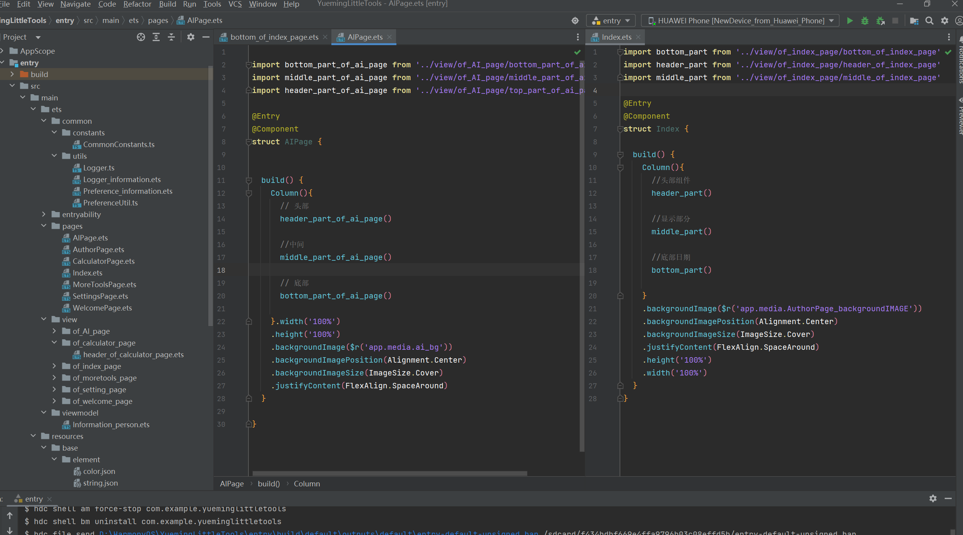The image size is (963, 535).
Task: Close the AIPage.ets tab
Action: [x=389, y=37]
